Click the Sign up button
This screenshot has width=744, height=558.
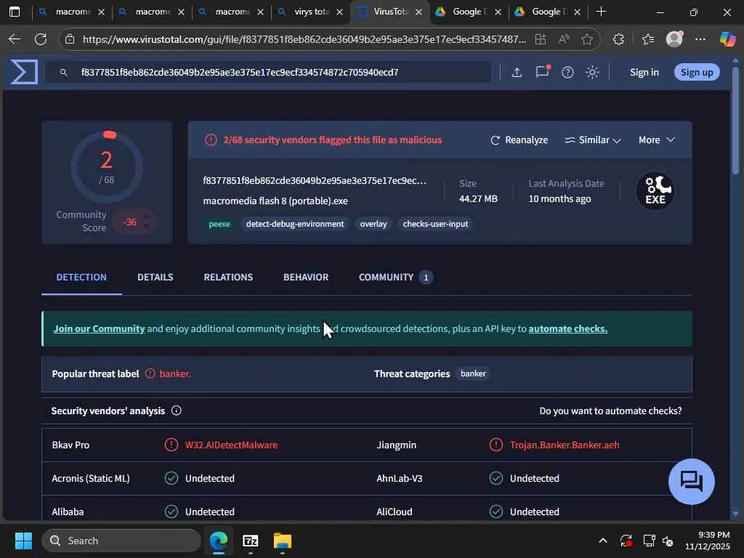(x=697, y=72)
